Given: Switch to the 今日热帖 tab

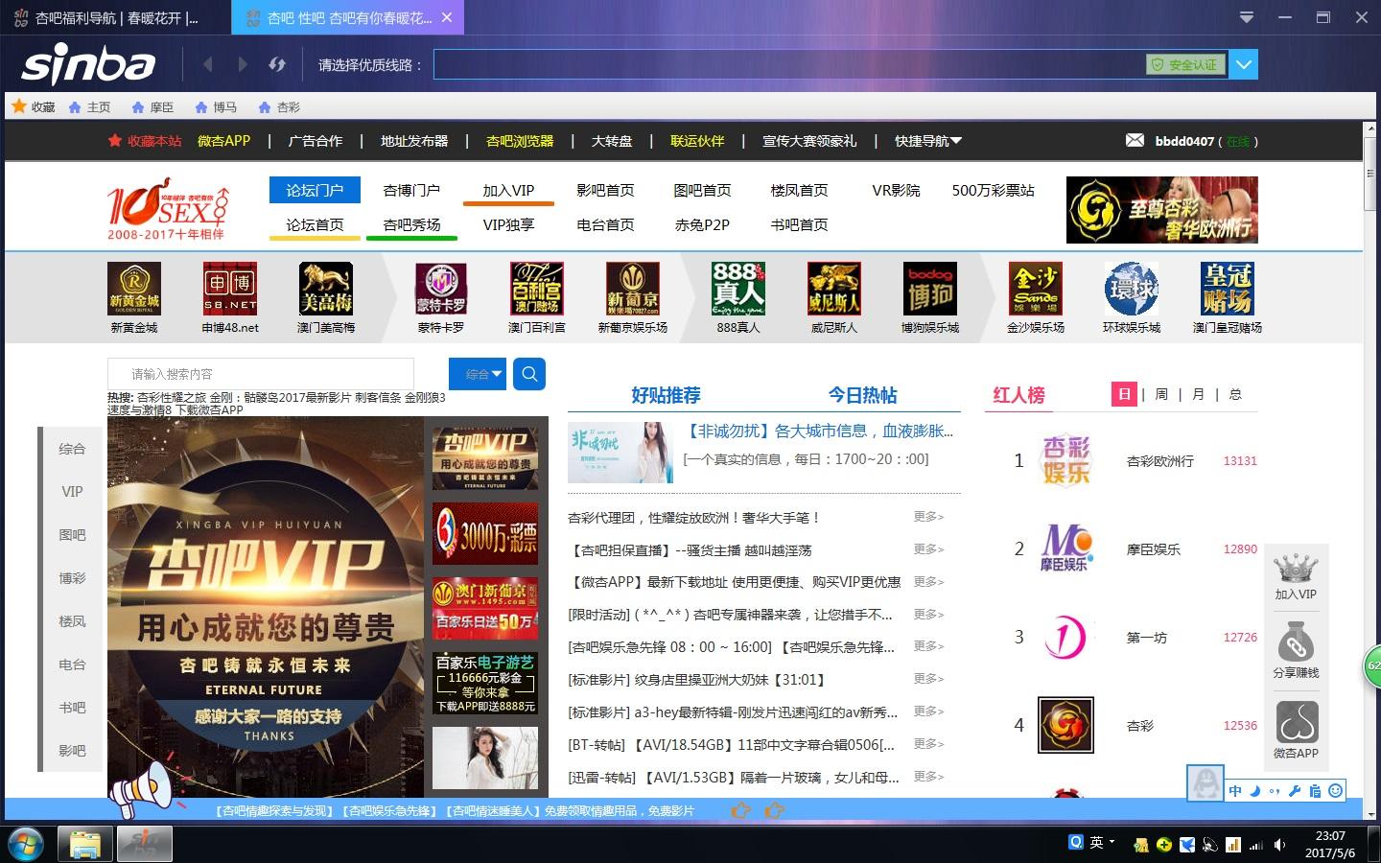Looking at the screenshot, I should 862,395.
